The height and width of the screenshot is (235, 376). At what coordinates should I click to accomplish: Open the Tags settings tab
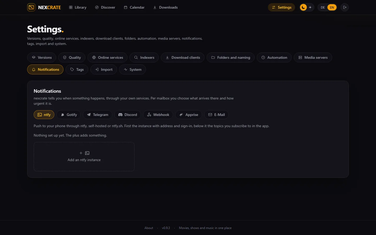(77, 69)
